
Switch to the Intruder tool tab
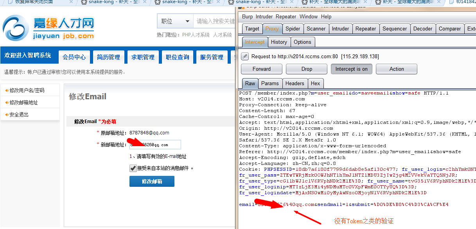[340, 29]
